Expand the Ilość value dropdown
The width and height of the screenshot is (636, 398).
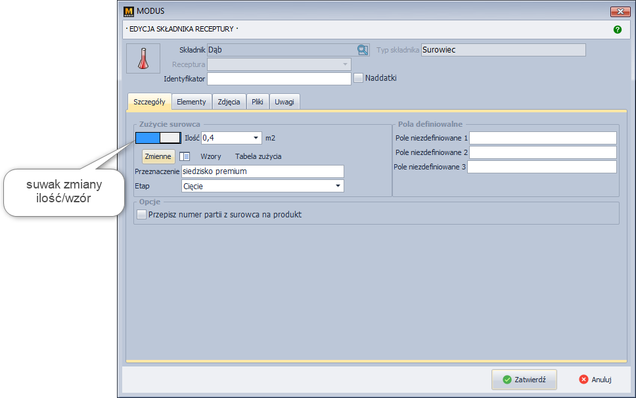(x=256, y=138)
